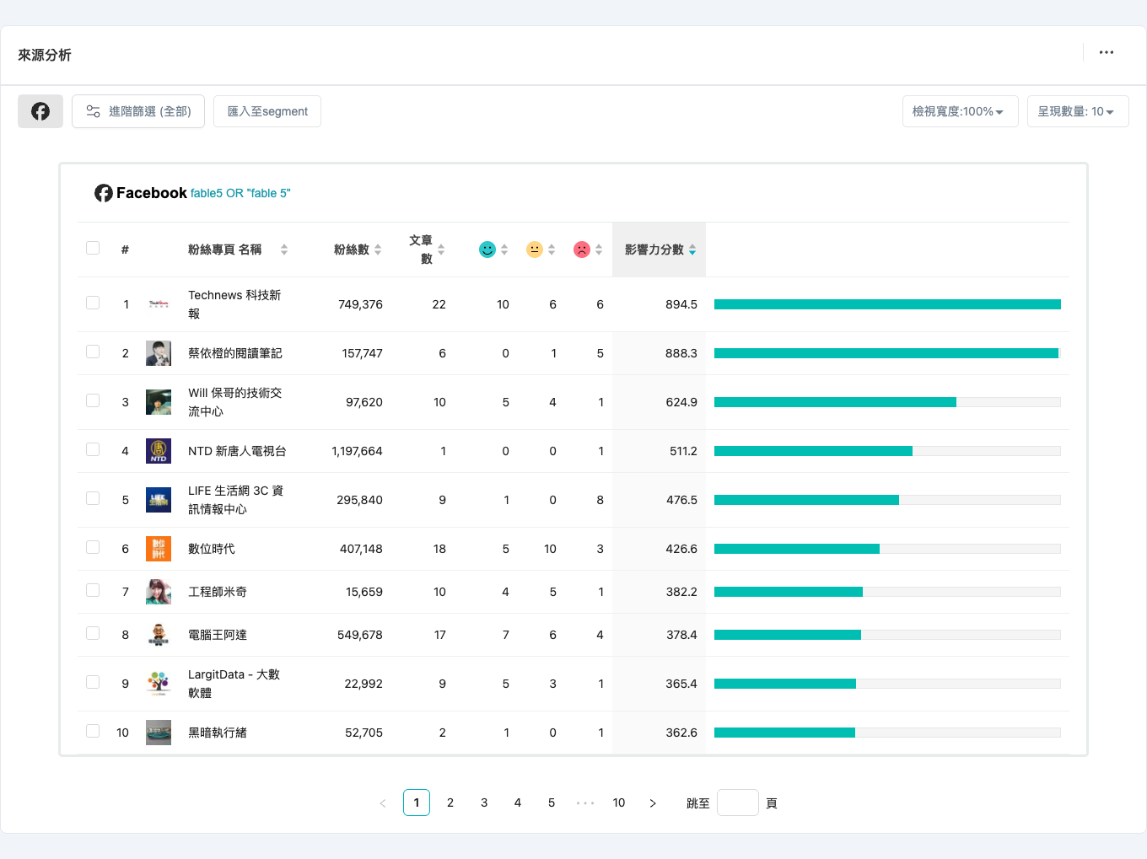Open the three-dot more options menu
The height and width of the screenshot is (859, 1147).
1107,52
